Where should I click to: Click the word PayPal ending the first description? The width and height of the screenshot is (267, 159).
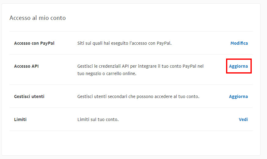pos(164,43)
